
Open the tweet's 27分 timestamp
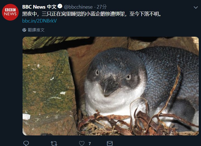pyautogui.click(x=102, y=7)
